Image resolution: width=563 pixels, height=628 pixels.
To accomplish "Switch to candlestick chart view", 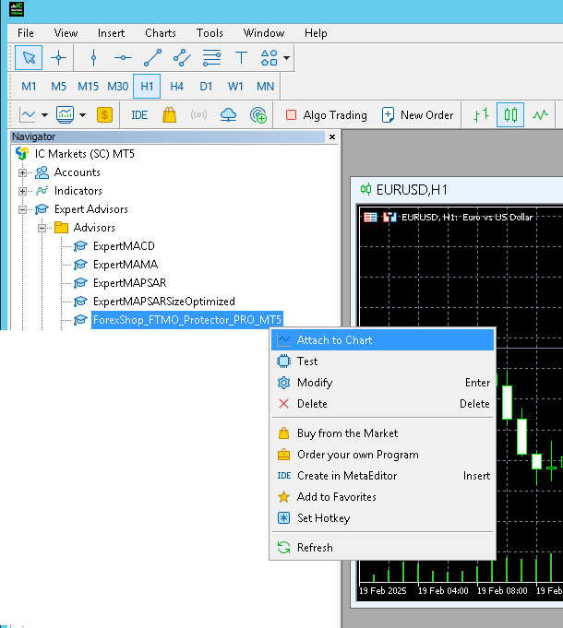I will (x=510, y=115).
